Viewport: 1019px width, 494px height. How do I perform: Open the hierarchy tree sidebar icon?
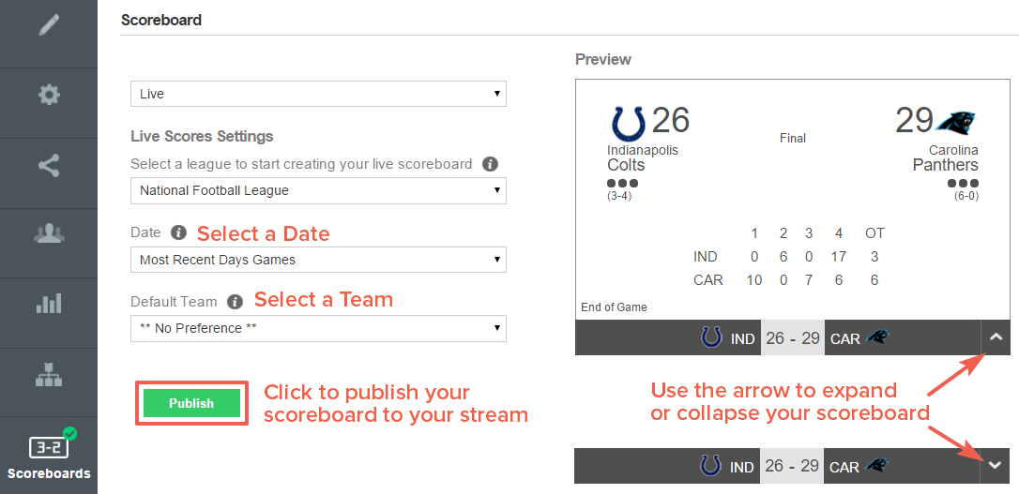pos(49,375)
